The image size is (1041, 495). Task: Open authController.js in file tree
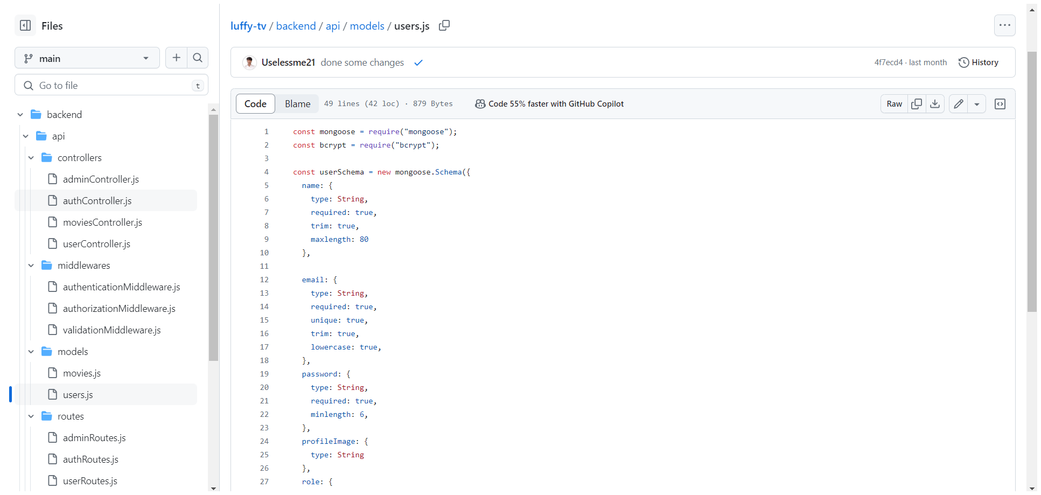[97, 201]
